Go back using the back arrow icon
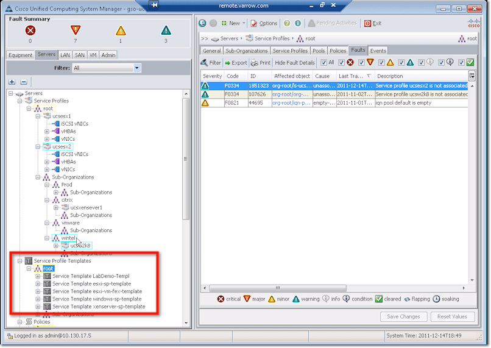This screenshot has width=491, height=348. click(x=203, y=23)
